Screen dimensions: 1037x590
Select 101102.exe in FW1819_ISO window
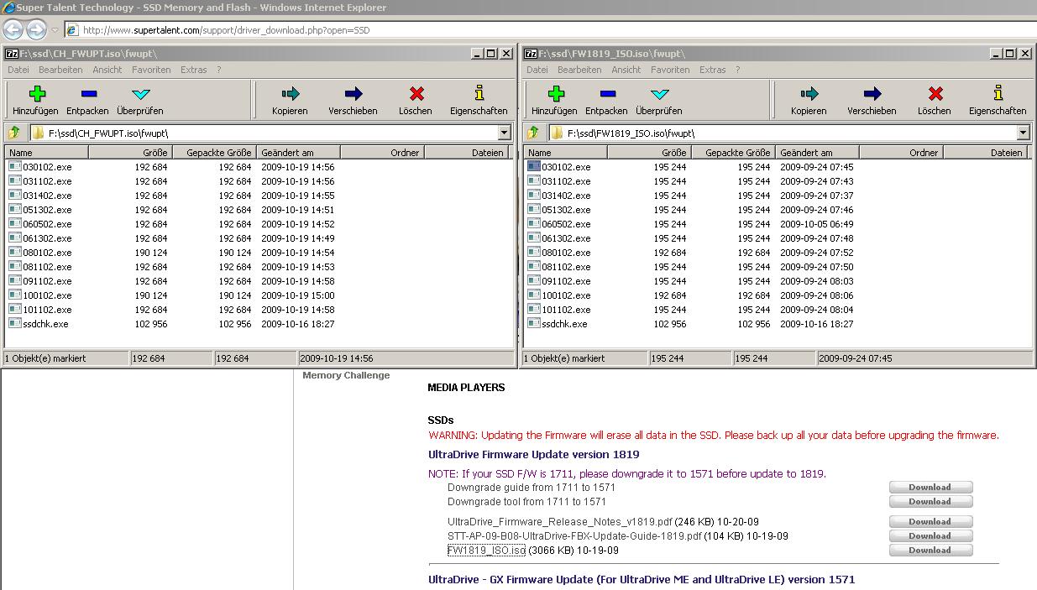pyautogui.click(x=567, y=310)
